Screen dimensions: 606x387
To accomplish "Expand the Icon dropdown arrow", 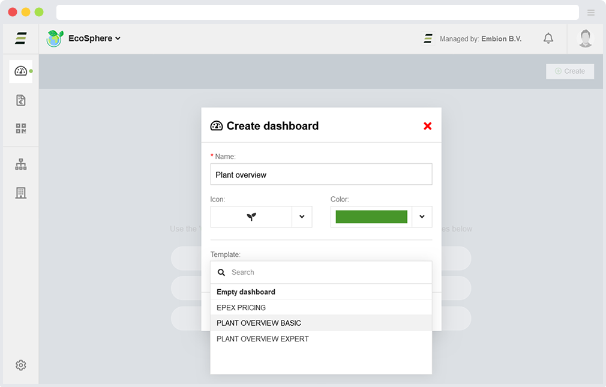I will click(302, 217).
